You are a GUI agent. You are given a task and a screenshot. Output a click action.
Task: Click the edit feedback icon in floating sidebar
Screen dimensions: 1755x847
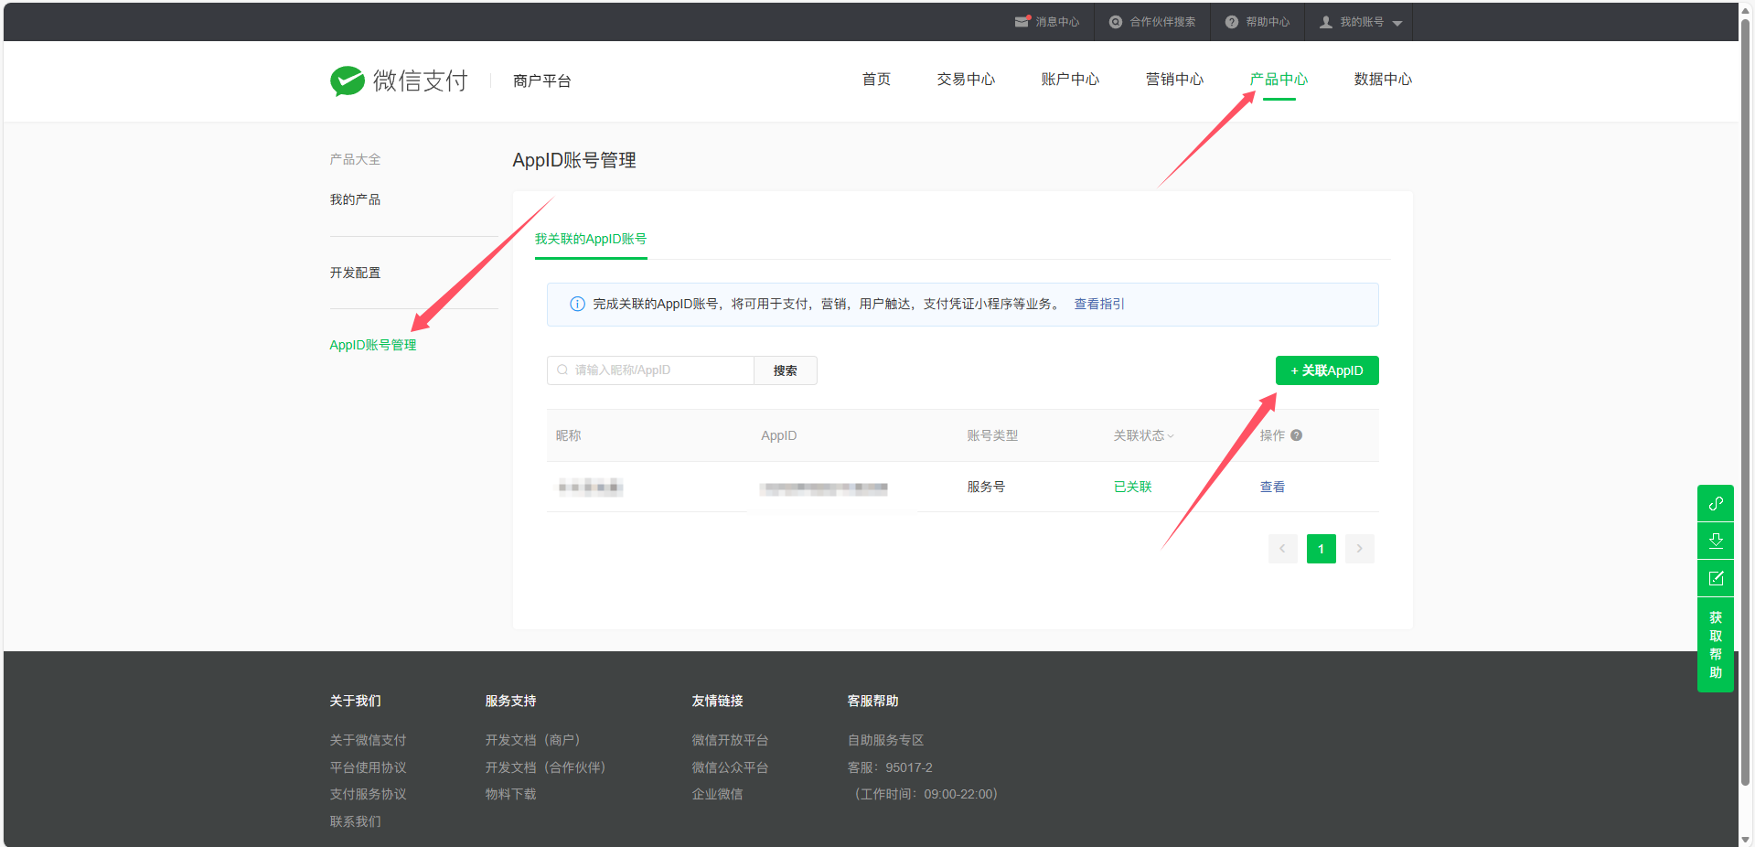(1715, 578)
